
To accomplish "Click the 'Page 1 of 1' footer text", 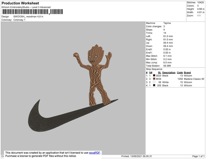I will tap(198, 156).
